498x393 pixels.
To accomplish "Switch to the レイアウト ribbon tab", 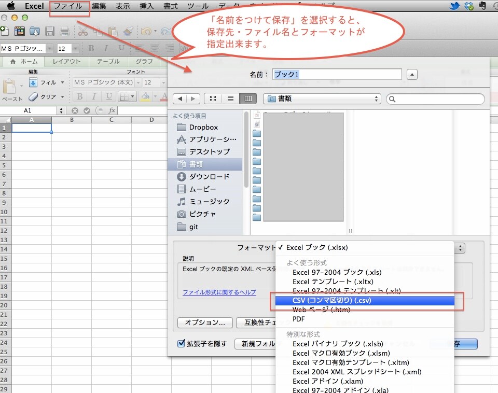I will [x=66, y=62].
